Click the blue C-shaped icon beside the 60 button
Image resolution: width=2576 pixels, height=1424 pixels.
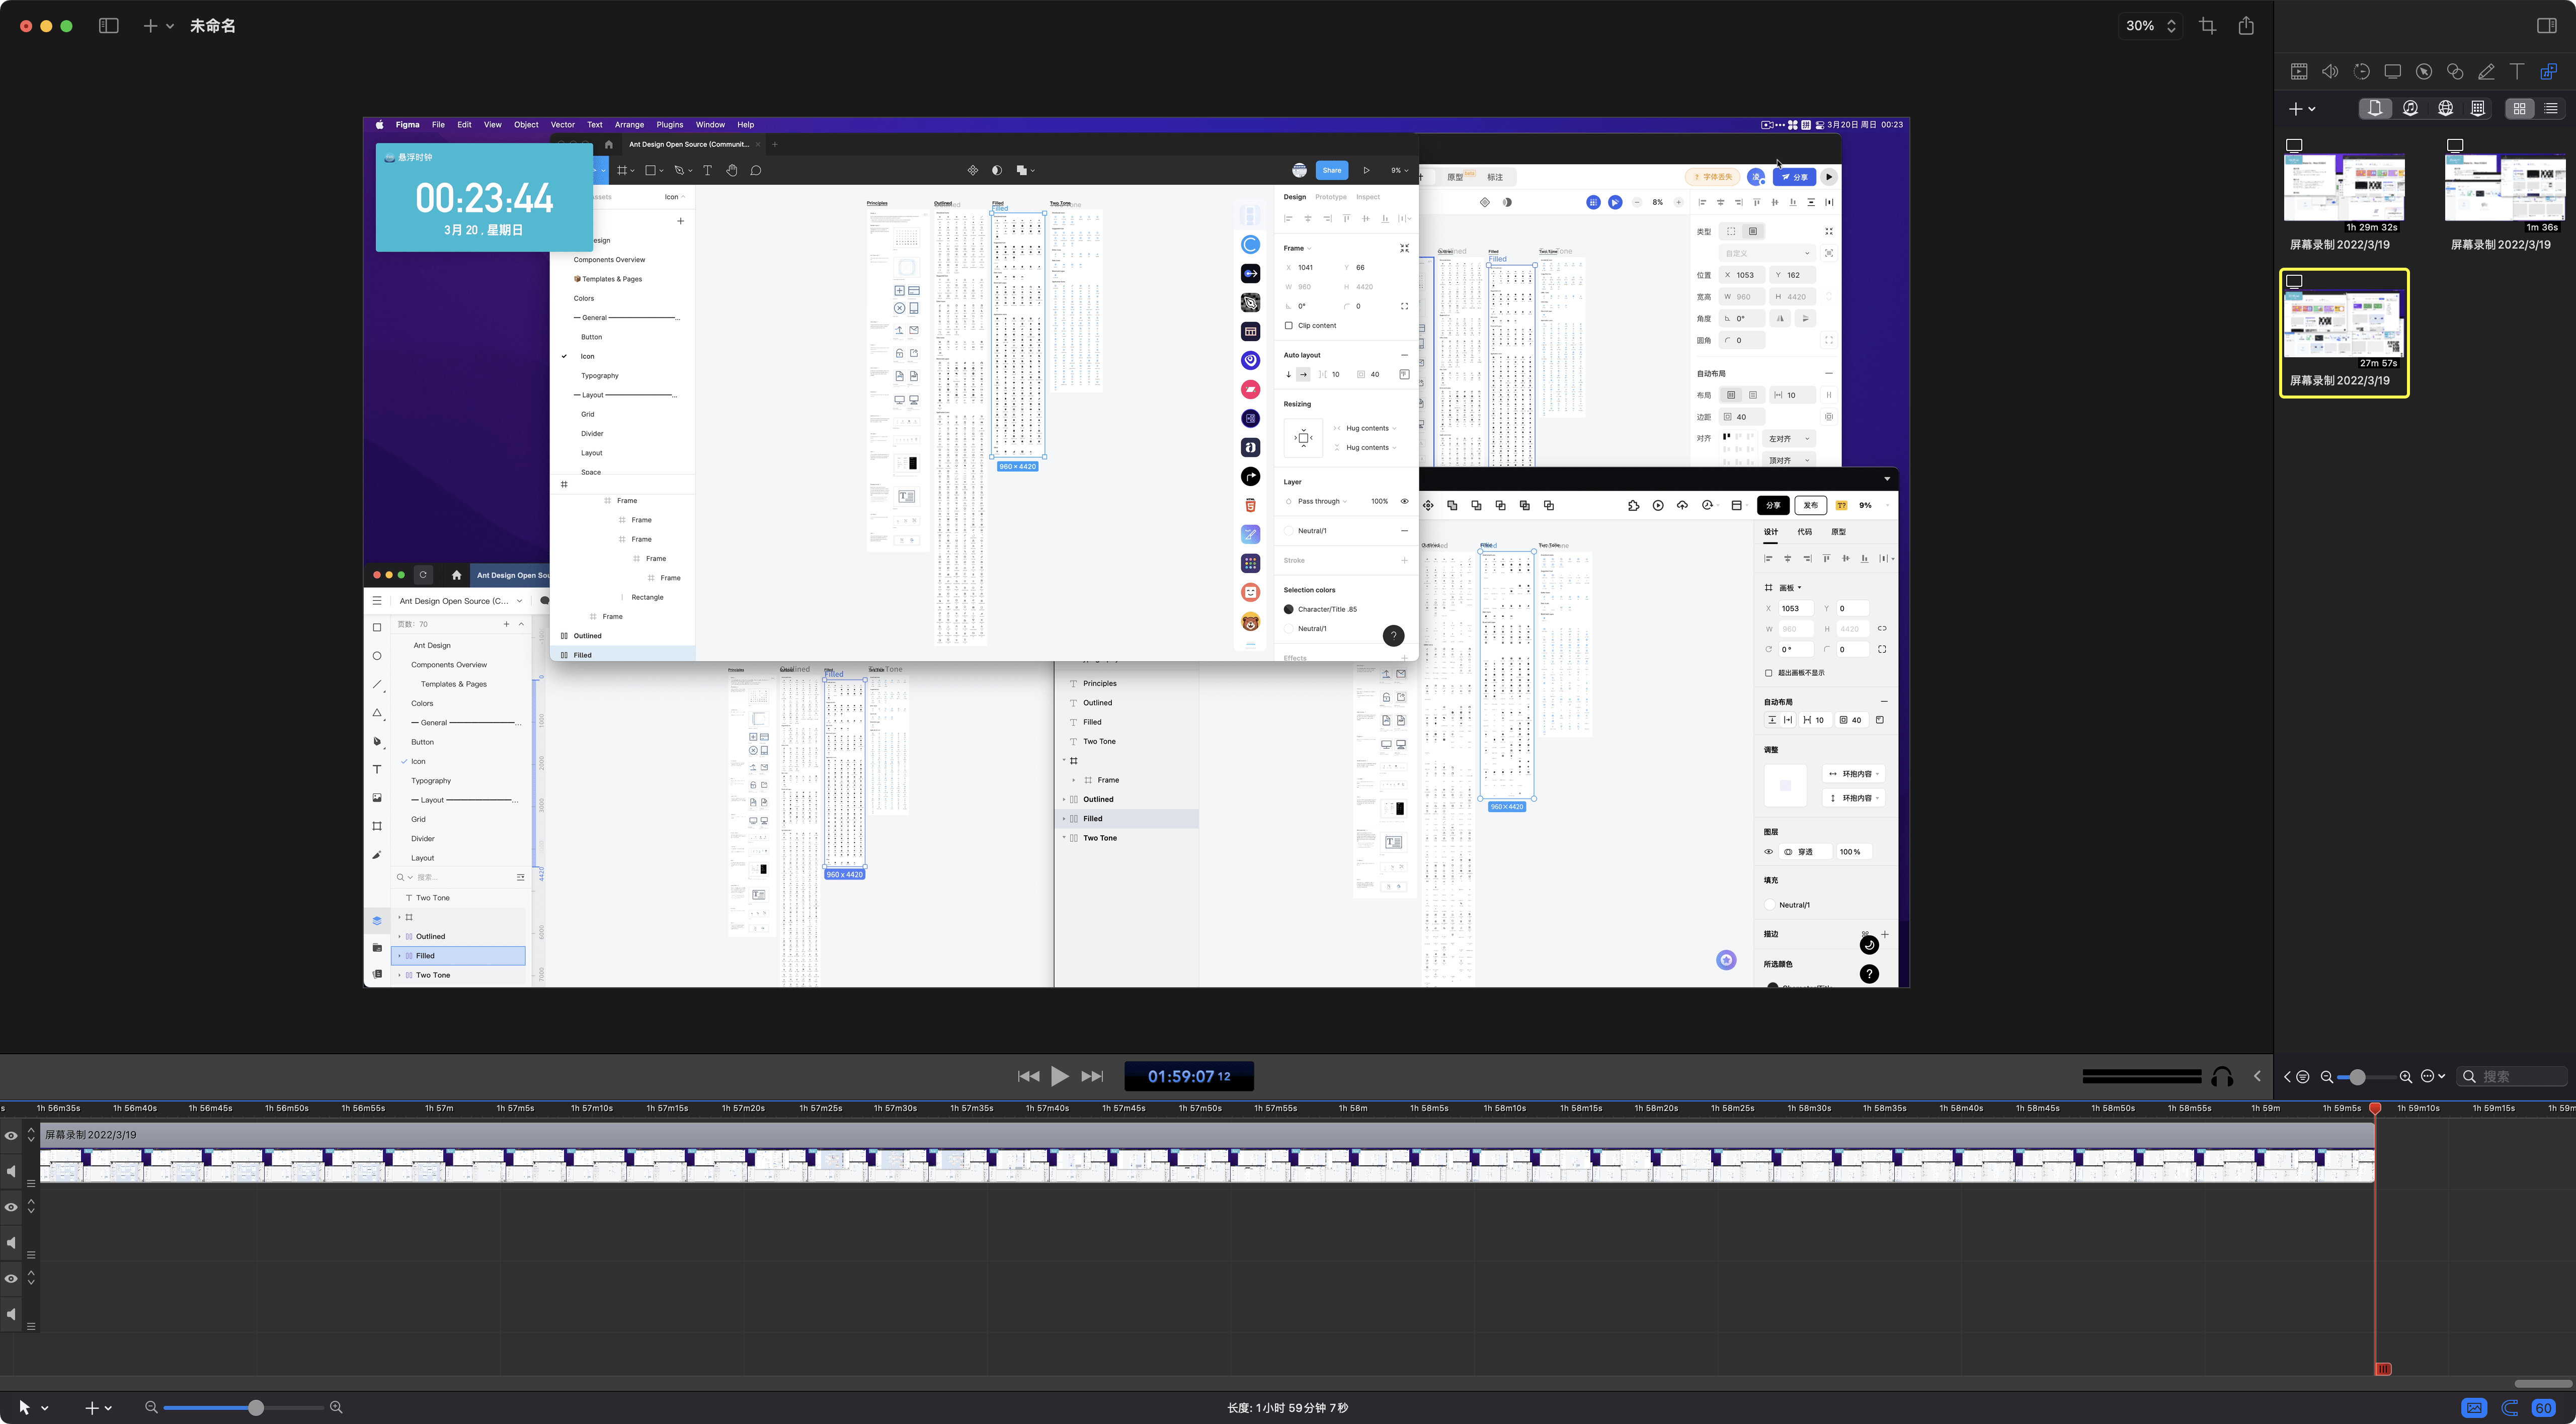pos(2510,1408)
